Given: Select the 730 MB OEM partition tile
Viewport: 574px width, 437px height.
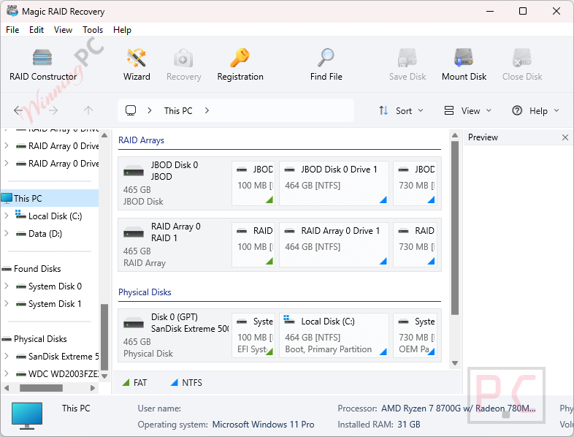Looking at the screenshot, I should click(x=415, y=335).
